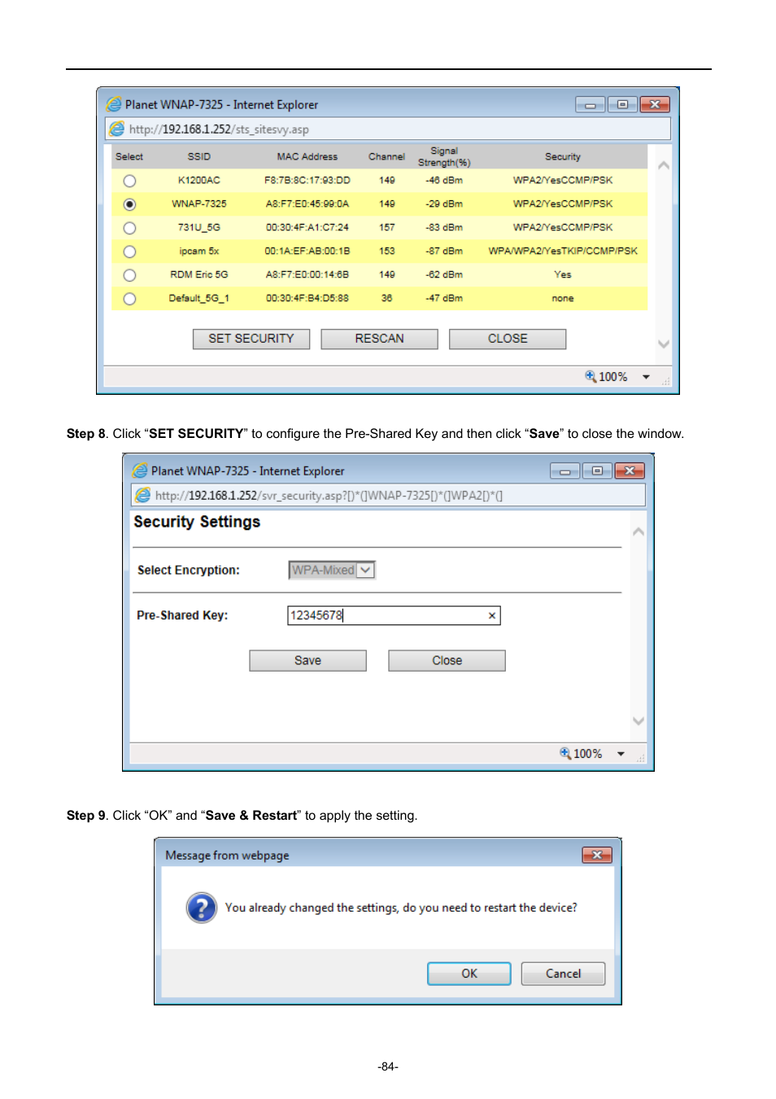Select the Default_5G_1 radio button
Screen dimensions: 776x1099
[x=129, y=299]
